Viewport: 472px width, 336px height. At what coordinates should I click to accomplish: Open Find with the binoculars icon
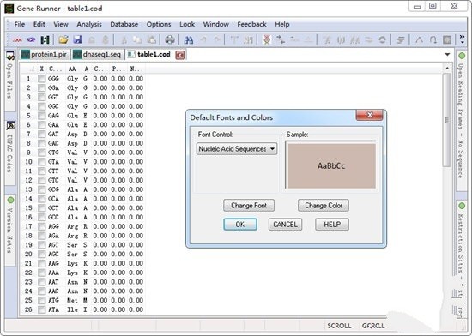(x=189, y=39)
